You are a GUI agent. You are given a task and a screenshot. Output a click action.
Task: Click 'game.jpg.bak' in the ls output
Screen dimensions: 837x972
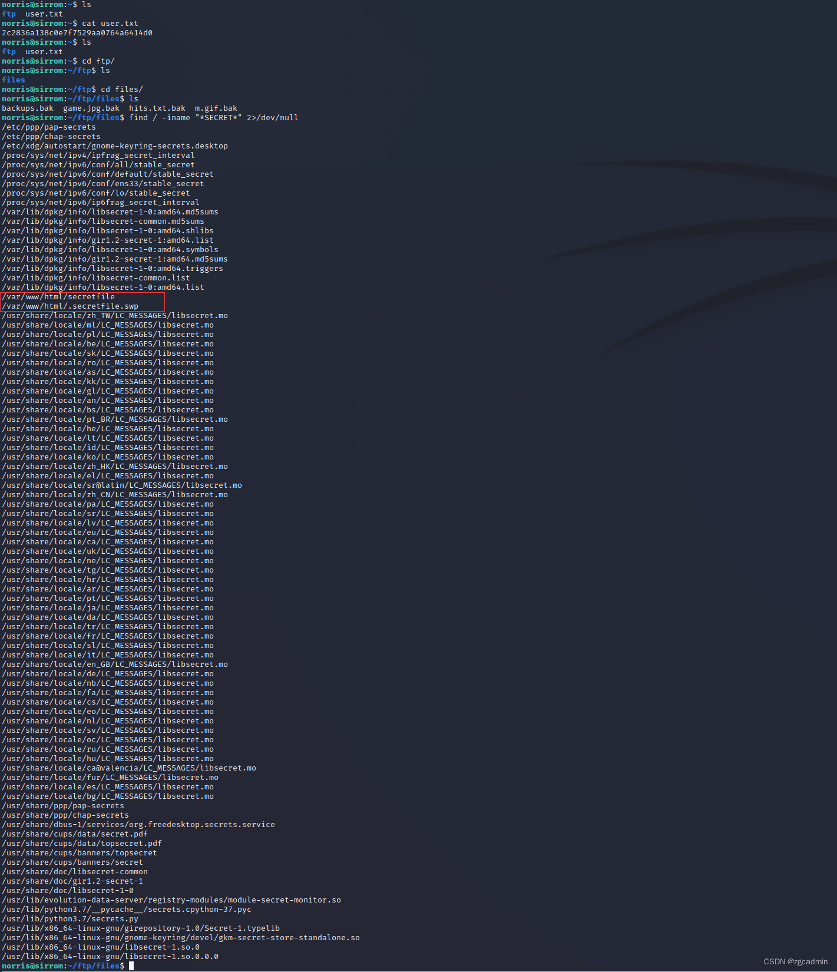click(x=91, y=108)
